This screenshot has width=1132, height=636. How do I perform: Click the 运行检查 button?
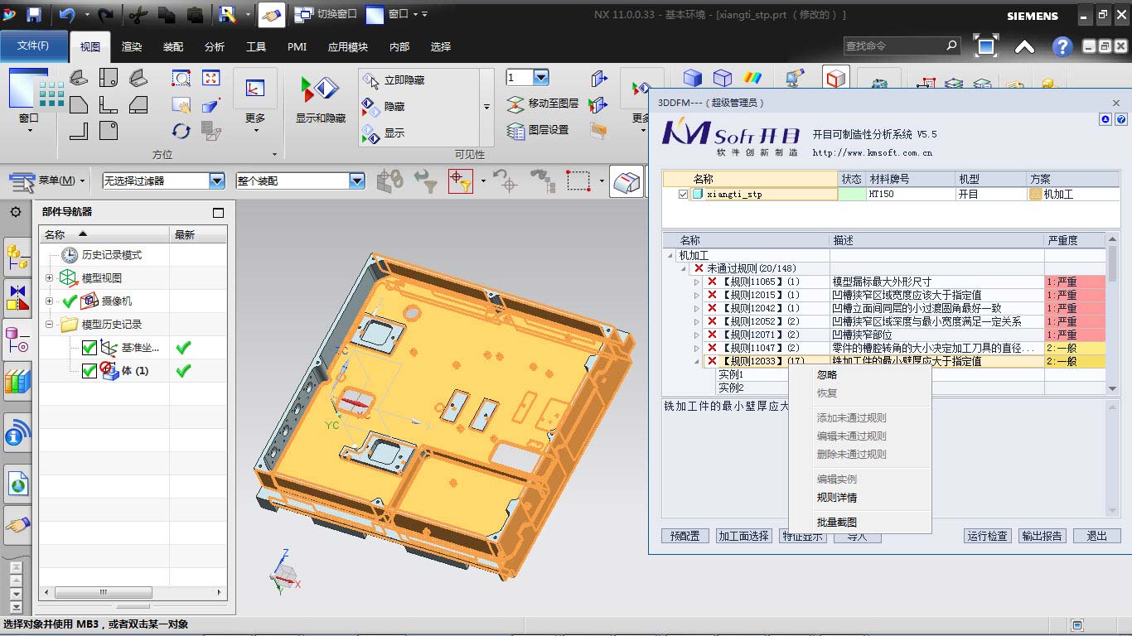[987, 536]
